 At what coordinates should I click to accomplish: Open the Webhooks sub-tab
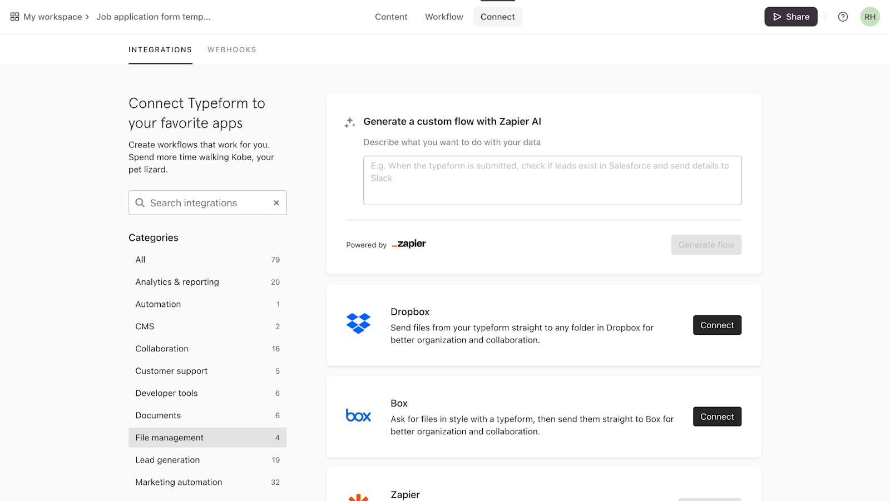coord(232,49)
